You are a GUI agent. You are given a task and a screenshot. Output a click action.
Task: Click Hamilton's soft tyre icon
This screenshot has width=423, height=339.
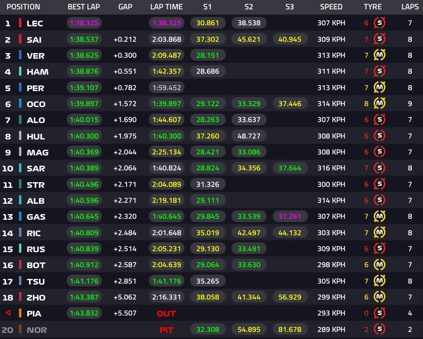coord(379,71)
